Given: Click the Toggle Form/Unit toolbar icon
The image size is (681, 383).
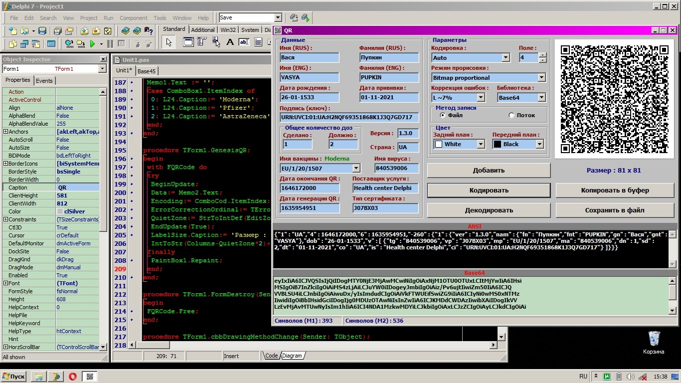Looking at the screenshot, I should pos(35,44).
